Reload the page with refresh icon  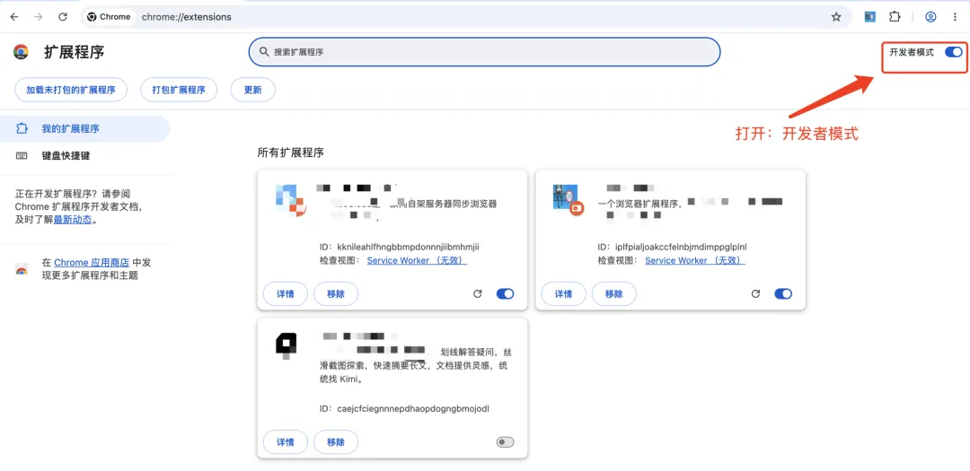(x=63, y=17)
